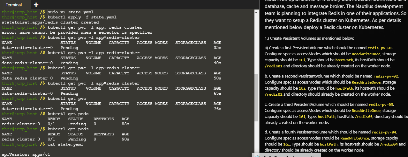Screen dimensions: 408x157
Task: Click the highlighted redis-pv-02 name
Action: tap(386, 76)
